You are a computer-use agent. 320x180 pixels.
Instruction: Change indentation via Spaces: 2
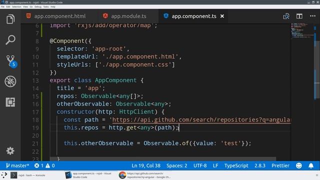point(176,165)
